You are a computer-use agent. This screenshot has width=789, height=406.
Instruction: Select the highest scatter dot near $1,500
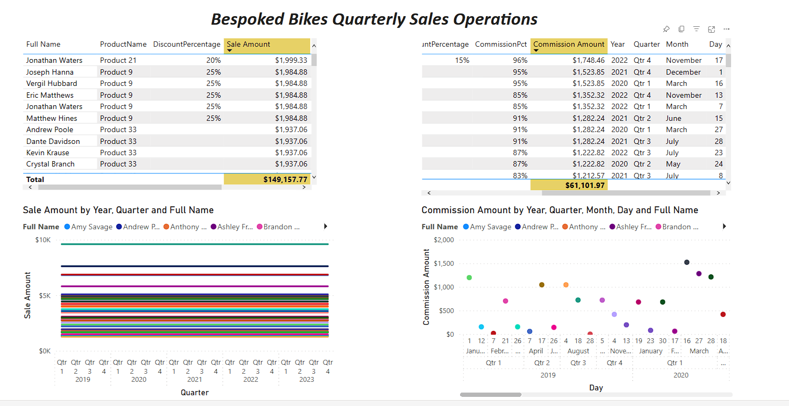[x=687, y=262]
